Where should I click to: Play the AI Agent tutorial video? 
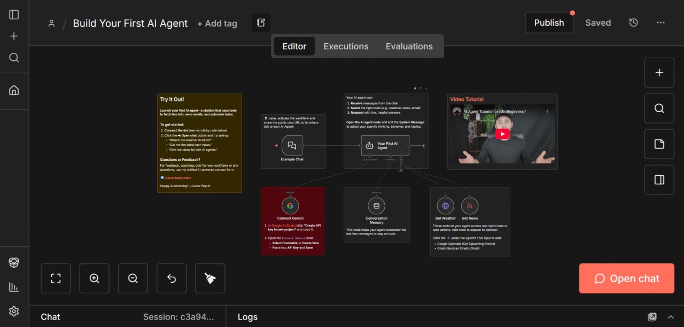pyautogui.click(x=502, y=134)
